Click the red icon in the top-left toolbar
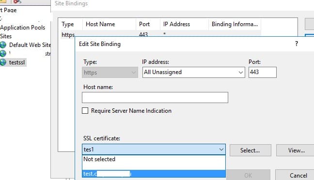Screen dimensions: 314x180 (17, 1)
